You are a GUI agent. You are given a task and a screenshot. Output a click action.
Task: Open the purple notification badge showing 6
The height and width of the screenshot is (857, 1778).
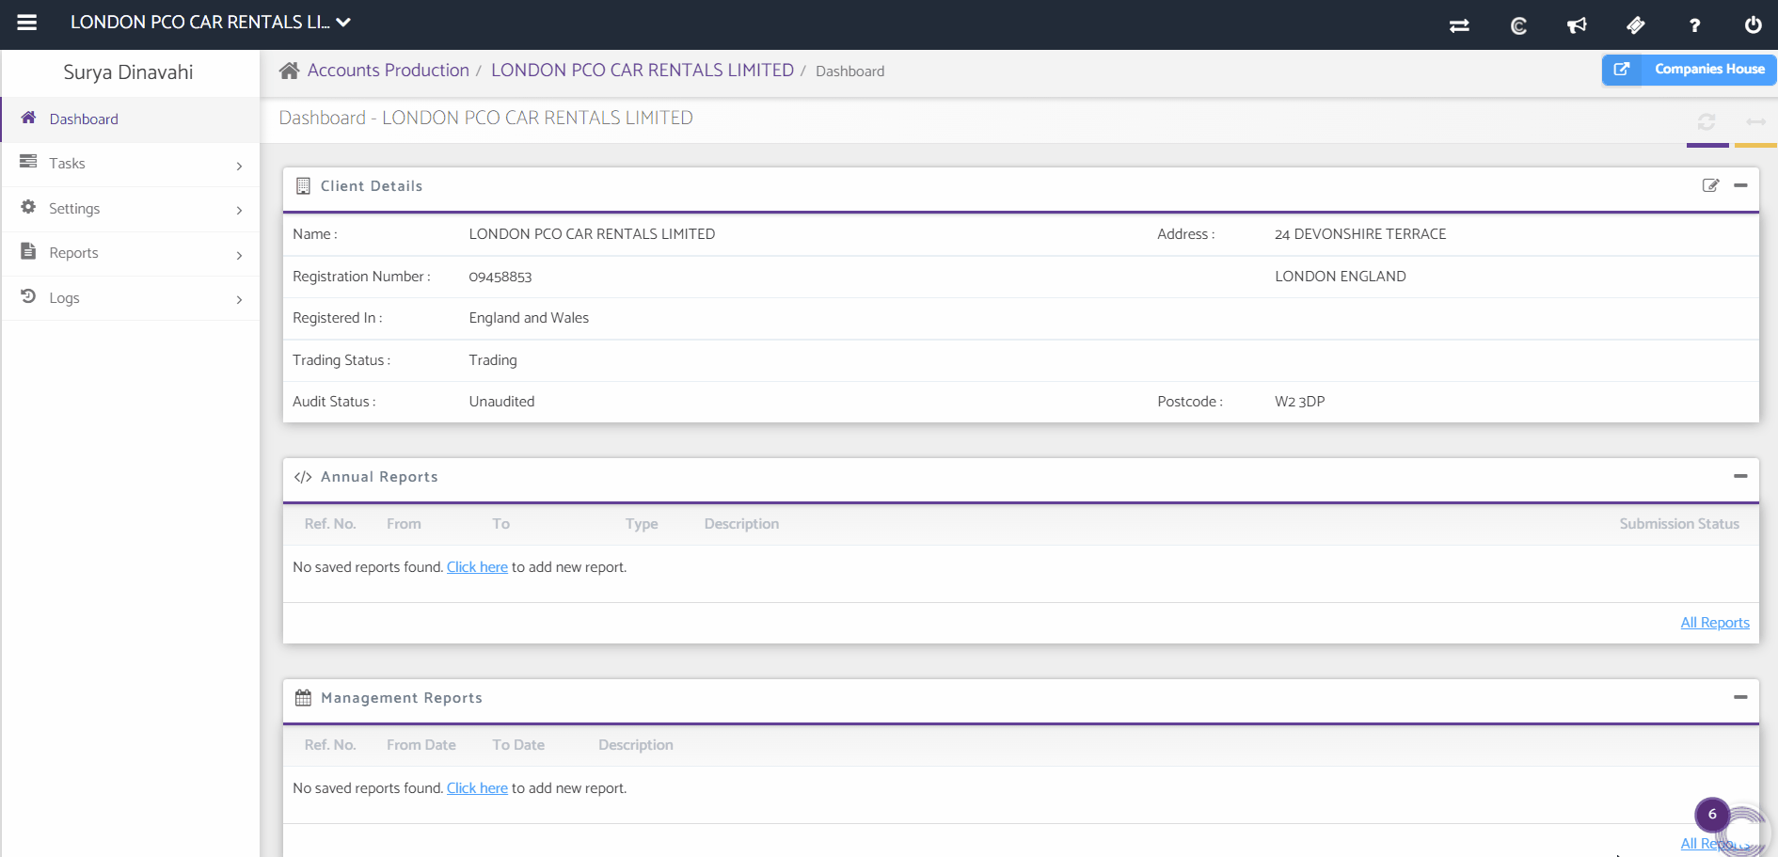pos(1712,815)
